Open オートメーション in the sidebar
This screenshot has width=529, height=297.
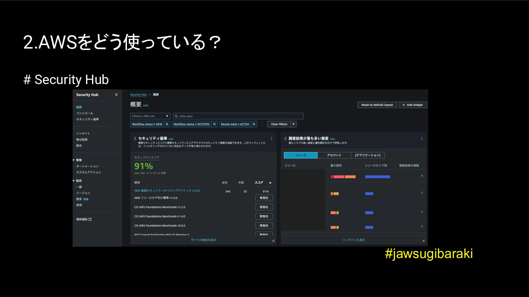point(87,166)
